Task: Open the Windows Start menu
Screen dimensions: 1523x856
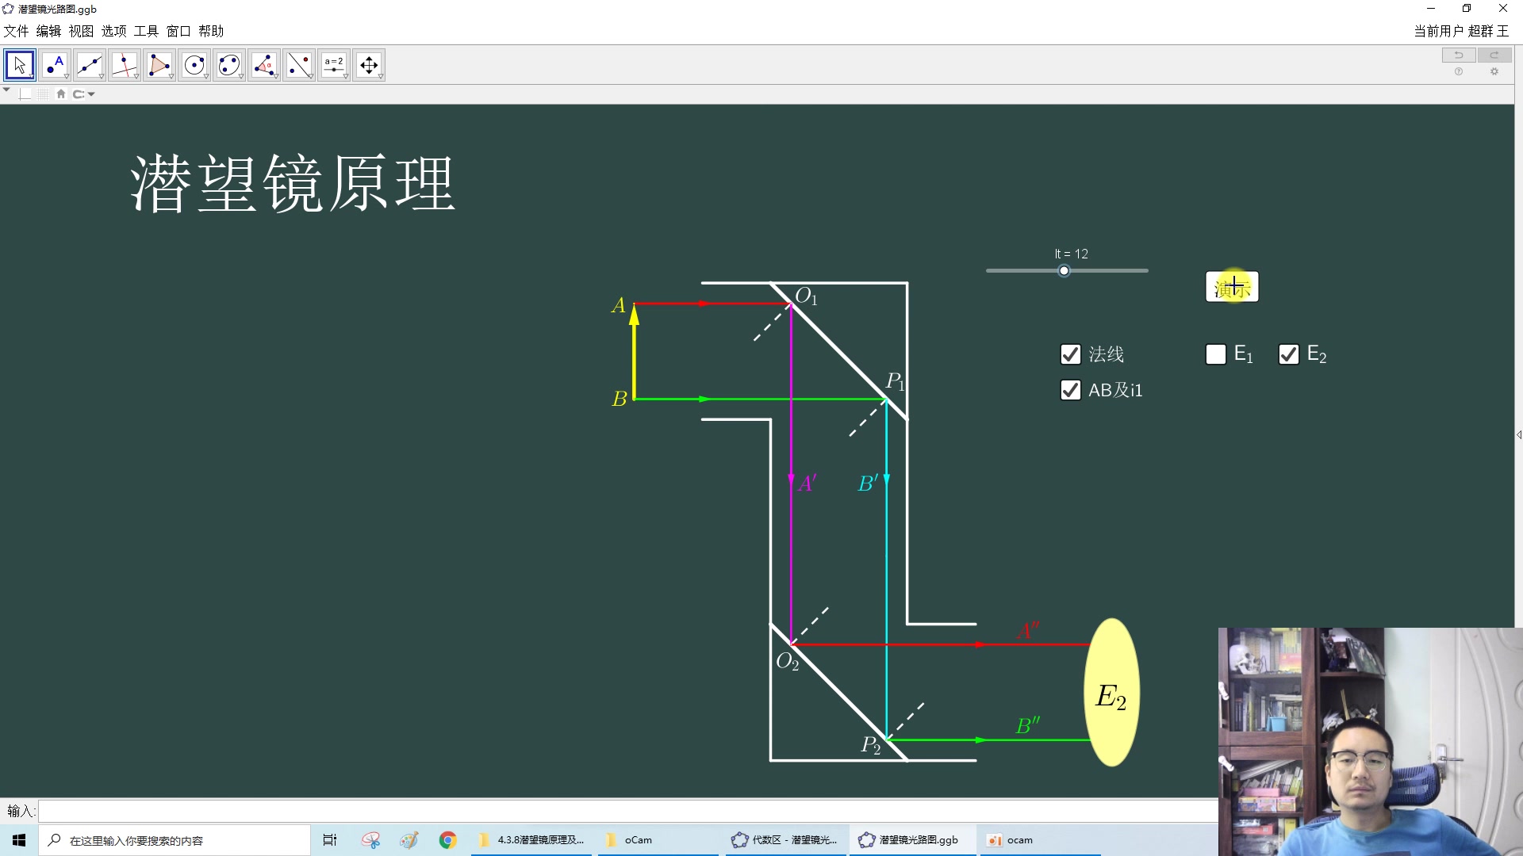Action: [19, 840]
